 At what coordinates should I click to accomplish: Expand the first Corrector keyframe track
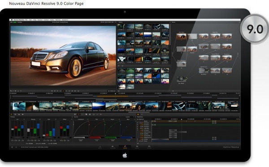tap(138, 123)
